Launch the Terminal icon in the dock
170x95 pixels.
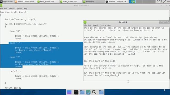(76, 92)
